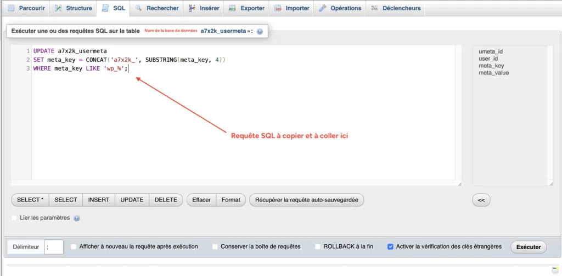The image size is (562, 276).
Task: Go to the Insérer tab
Action: 204,8
